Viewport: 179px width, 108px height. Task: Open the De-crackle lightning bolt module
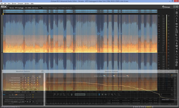pyautogui.click(x=177, y=21)
